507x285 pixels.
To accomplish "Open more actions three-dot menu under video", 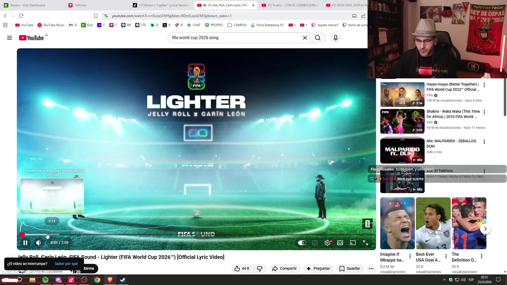I will (371, 268).
